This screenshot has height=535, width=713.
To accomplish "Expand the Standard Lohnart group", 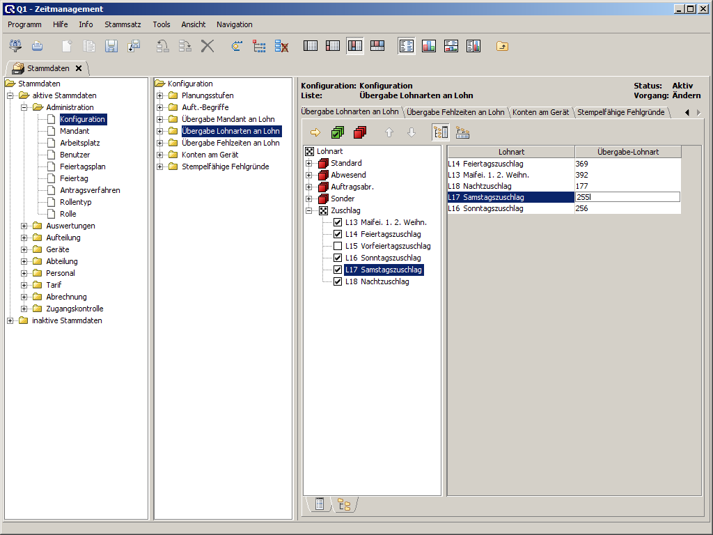I will tap(309, 163).
